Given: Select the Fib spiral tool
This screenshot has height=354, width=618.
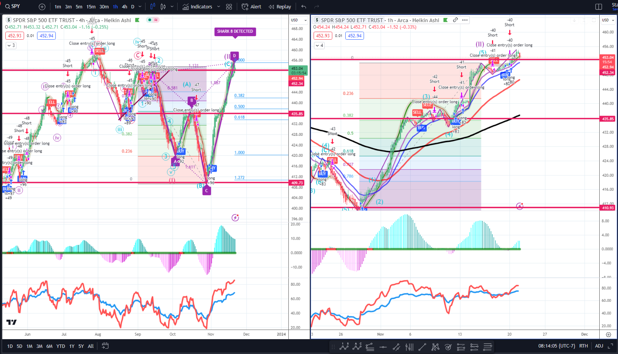Looking at the screenshot, I should [x=448, y=347].
